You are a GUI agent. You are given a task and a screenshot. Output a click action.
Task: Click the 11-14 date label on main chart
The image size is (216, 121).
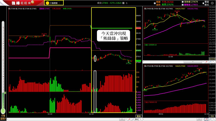pos(91,114)
